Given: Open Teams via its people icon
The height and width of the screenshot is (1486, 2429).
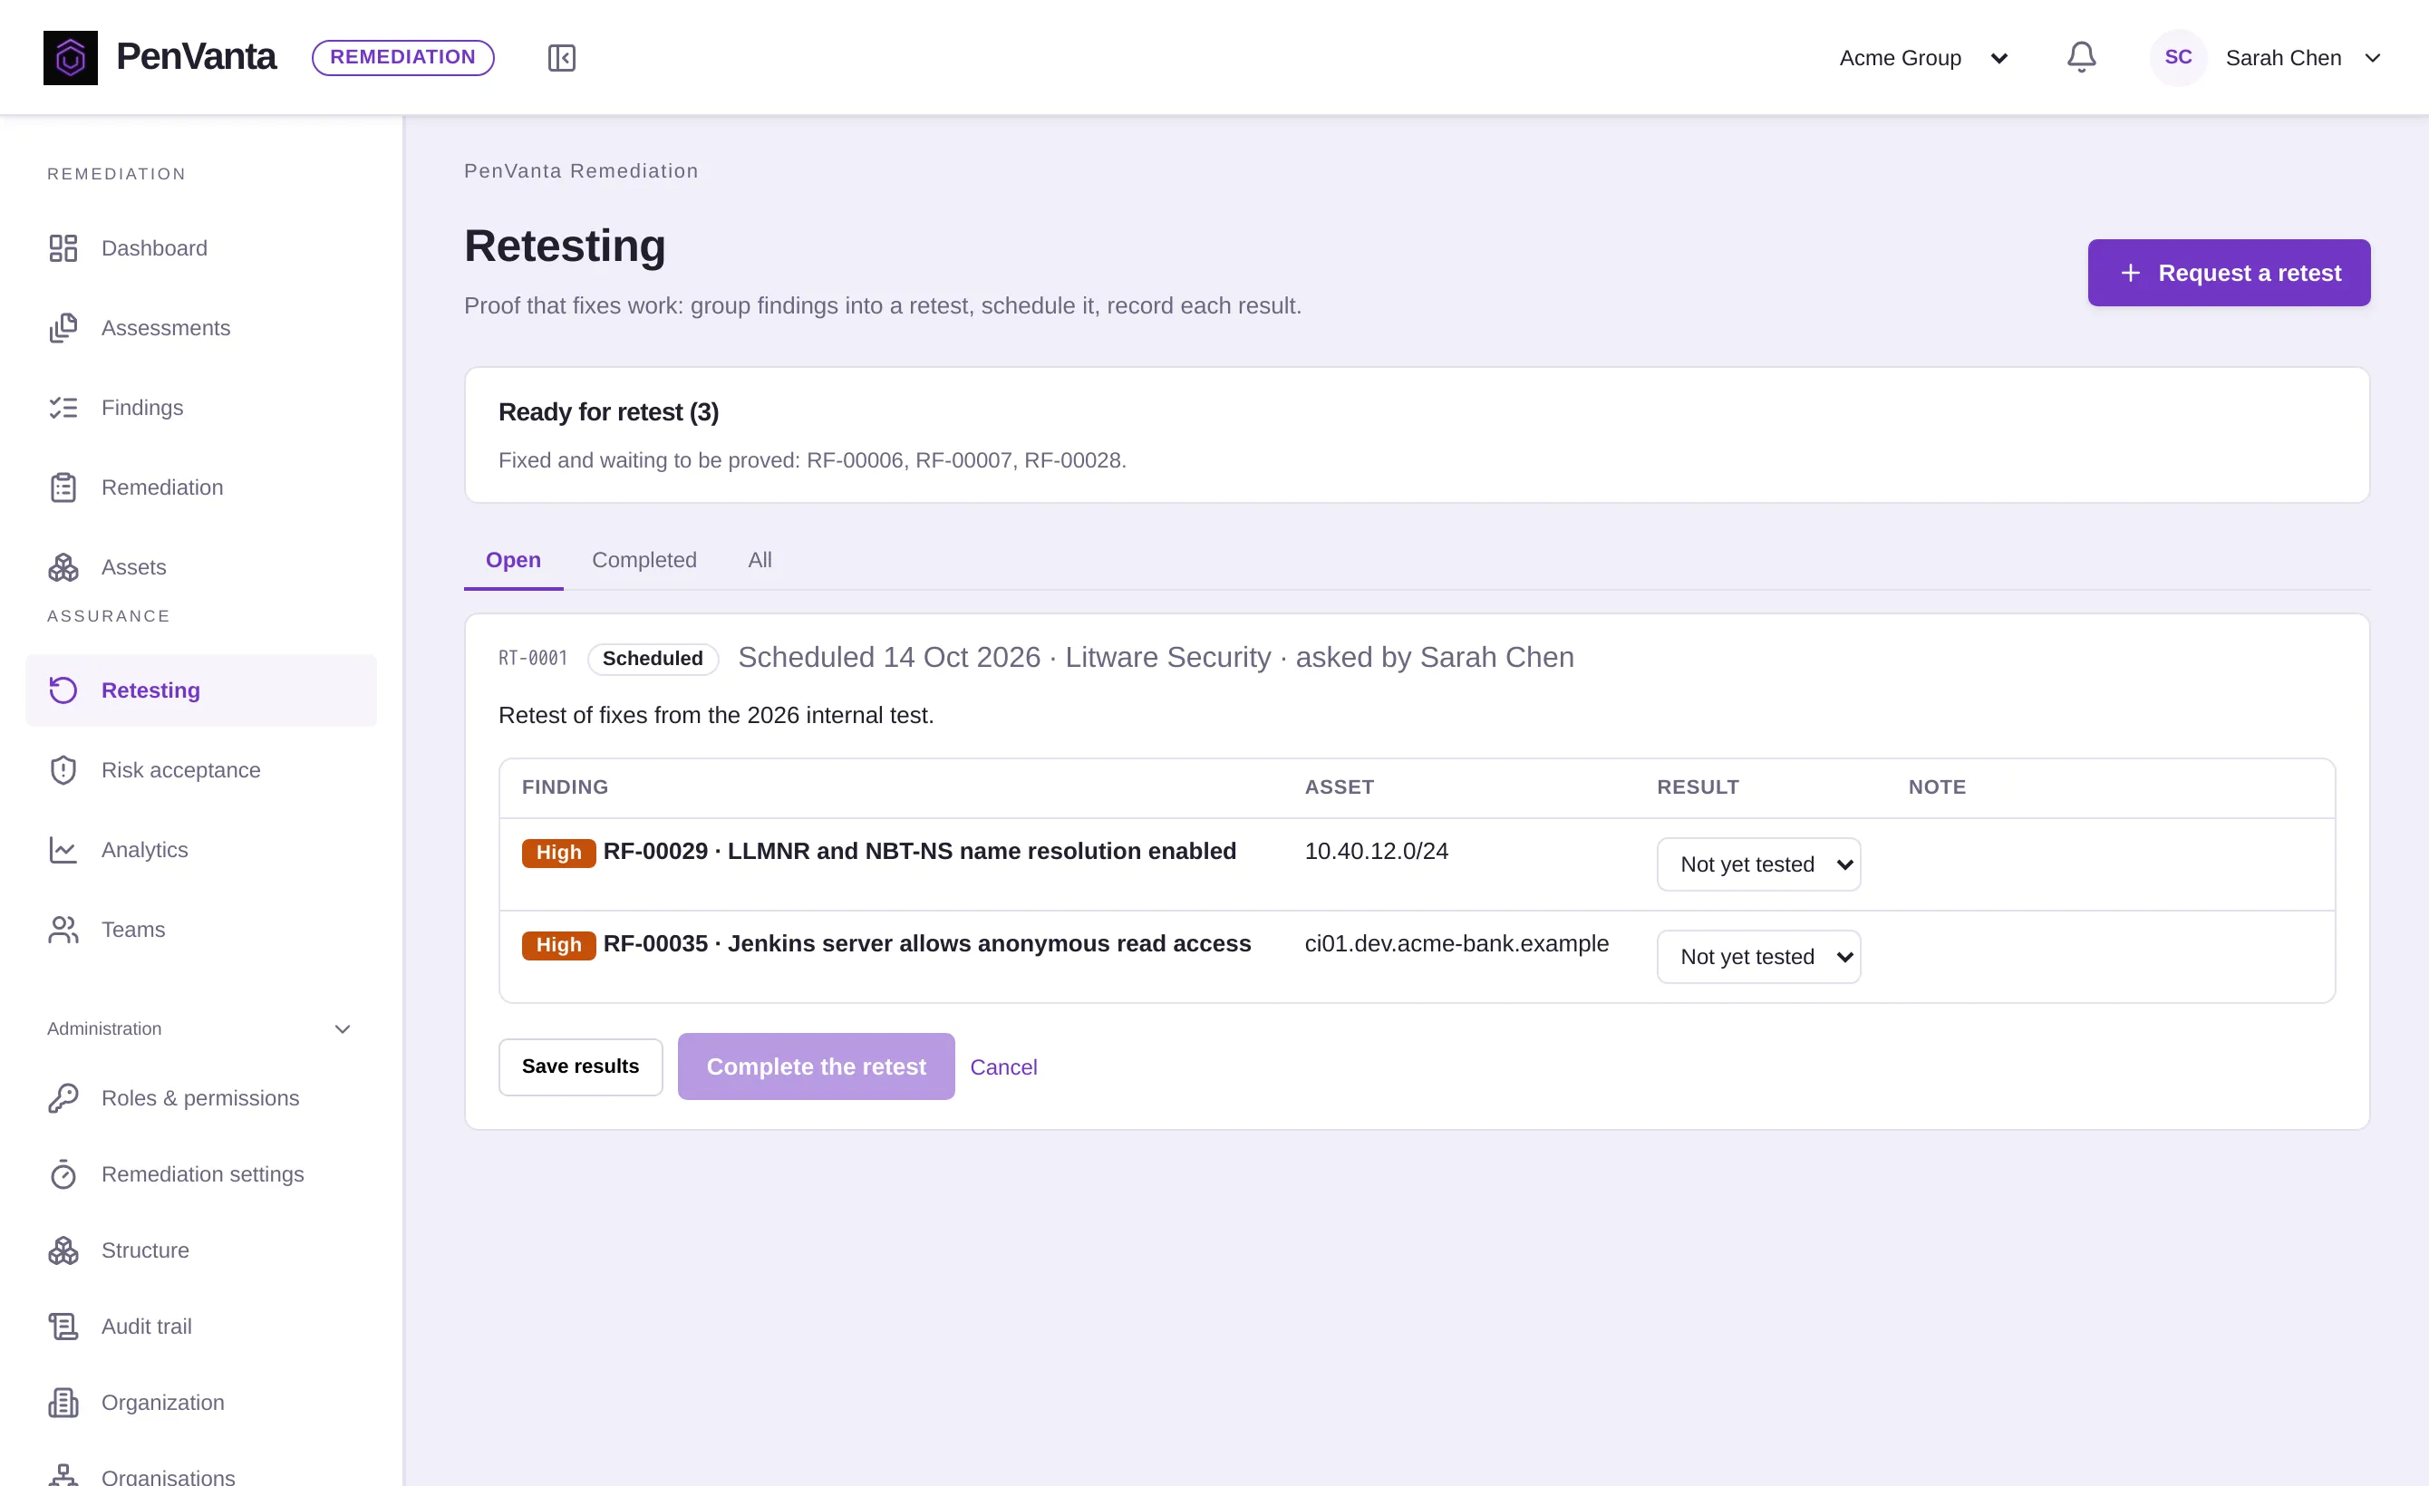Looking at the screenshot, I should pos(63,930).
